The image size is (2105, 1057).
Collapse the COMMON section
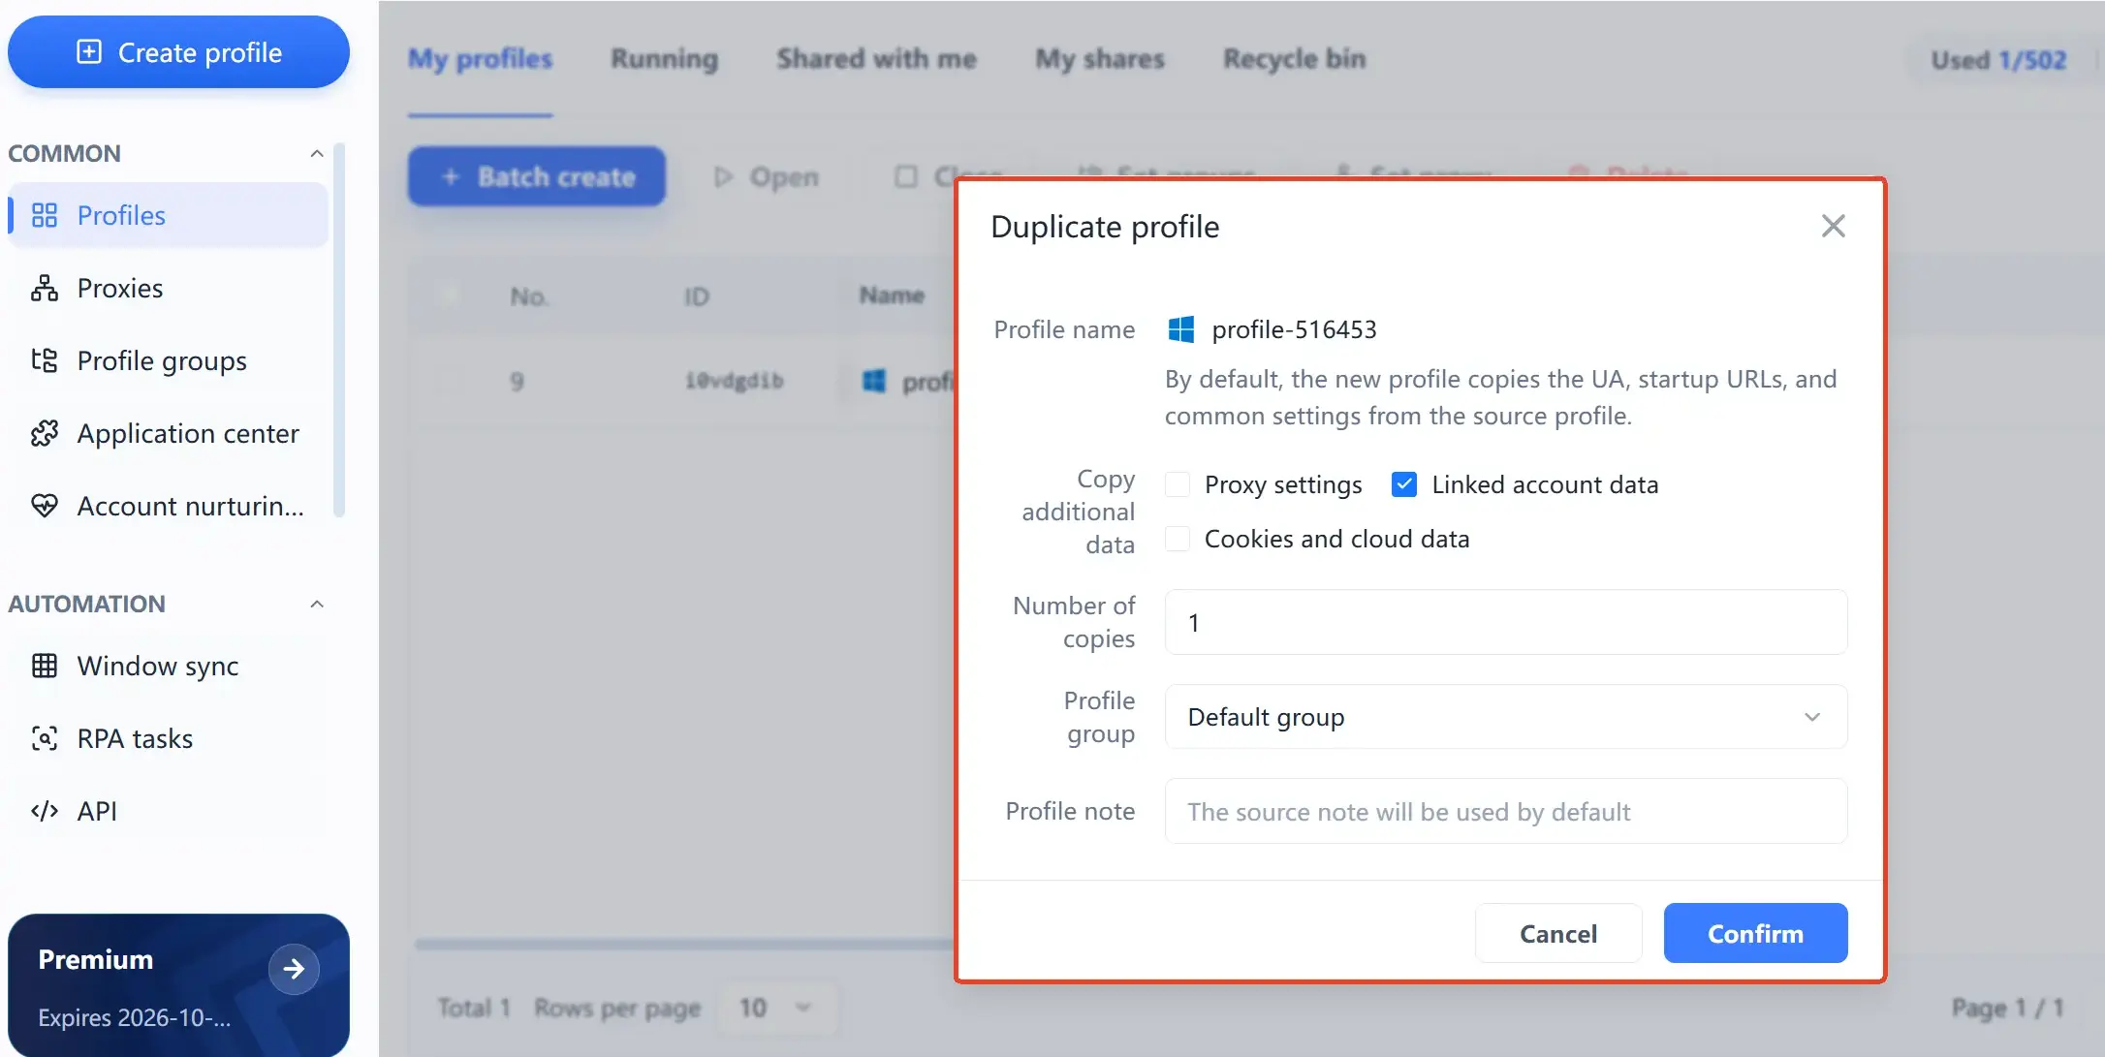pos(317,153)
